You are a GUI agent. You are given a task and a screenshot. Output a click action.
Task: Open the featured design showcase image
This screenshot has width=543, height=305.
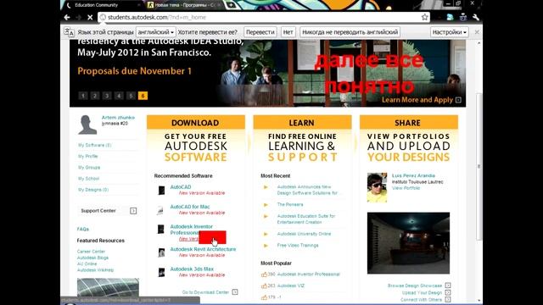pyautogui.click(x=408, y=243)
